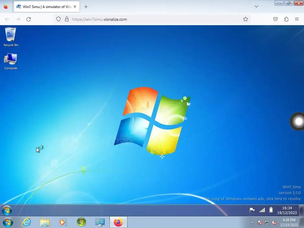Viewport: 304px width, 228px height.
Task: Reload the current page
Action: click(28, 19)
